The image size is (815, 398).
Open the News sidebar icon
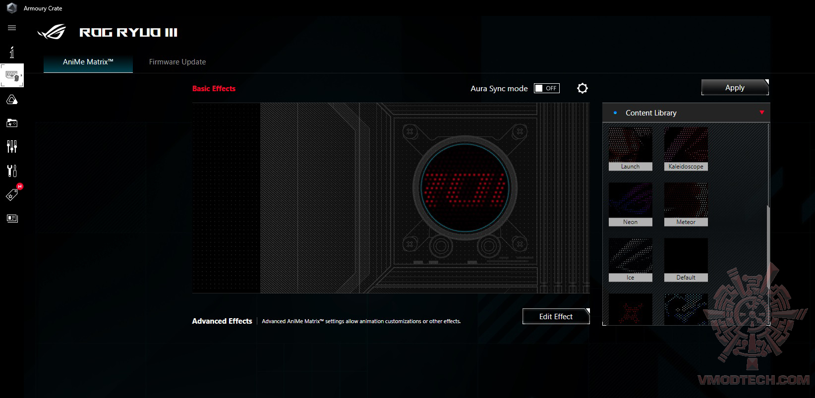pos(12,218)
